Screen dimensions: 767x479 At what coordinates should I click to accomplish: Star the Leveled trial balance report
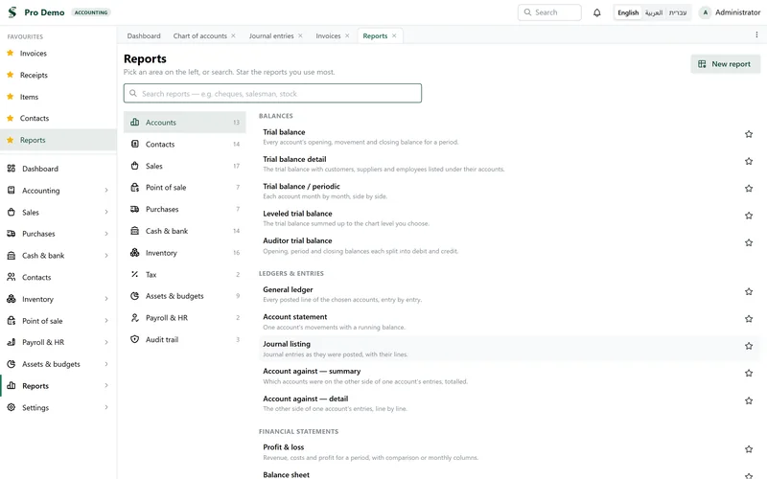(749, 216)
